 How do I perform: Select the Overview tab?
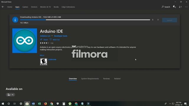tap(73, 79)
